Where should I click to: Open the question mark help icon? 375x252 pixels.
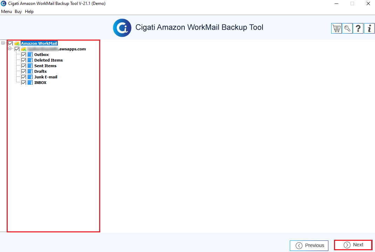click(x=358, y=28)
